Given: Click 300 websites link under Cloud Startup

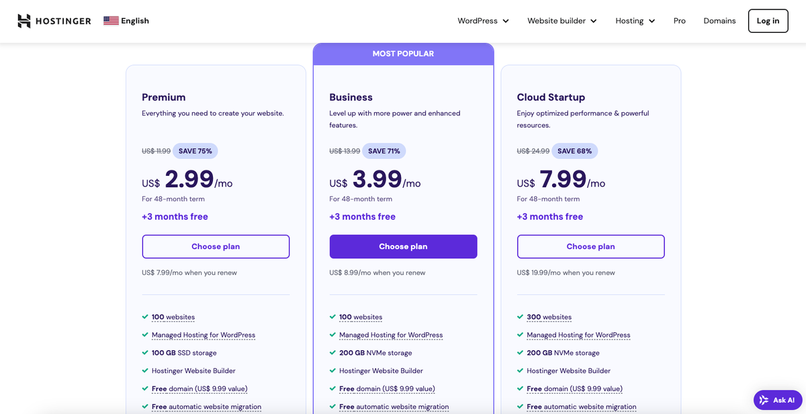Looking at the screenshot, I should click(x=549, y=317).
